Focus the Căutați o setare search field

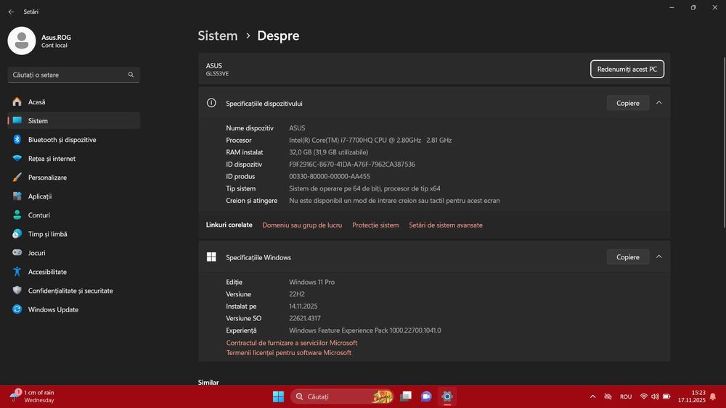coord(73,75)
